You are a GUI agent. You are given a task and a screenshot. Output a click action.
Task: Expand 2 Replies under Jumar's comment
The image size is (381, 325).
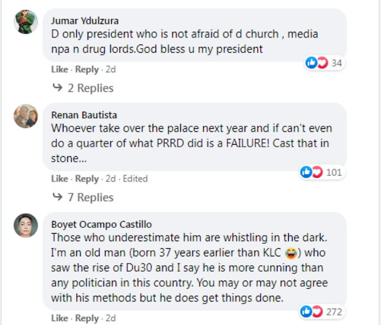83,88
